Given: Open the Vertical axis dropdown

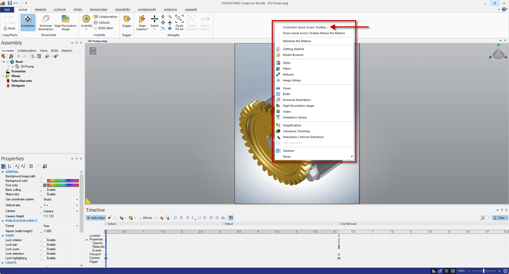Looking at the screenshot, I should point(77,205).
